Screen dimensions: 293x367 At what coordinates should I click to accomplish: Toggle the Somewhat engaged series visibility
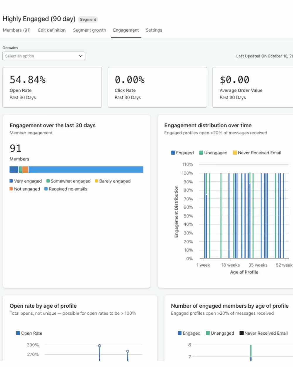pos(48,181)
